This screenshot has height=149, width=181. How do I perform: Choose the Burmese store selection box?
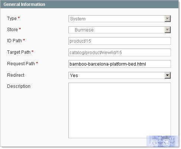(120, 30)
